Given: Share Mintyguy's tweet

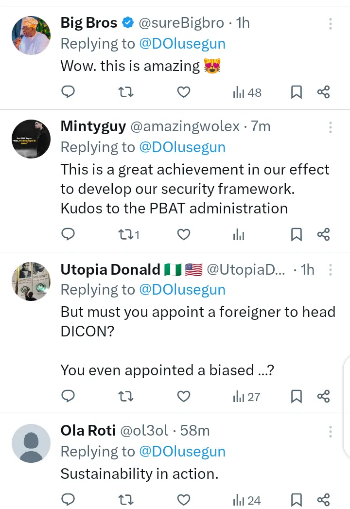Looking at the screenshot, I should click(x=323, y=235).
